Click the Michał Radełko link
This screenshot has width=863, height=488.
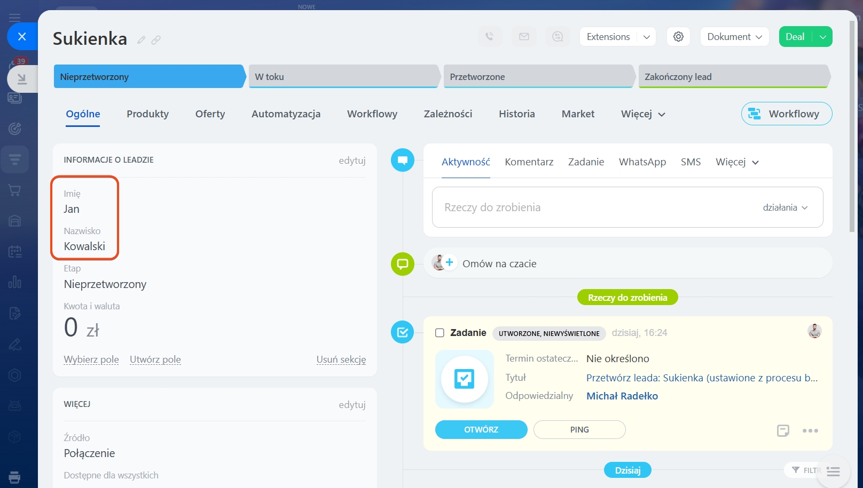(x=622, y=396)
